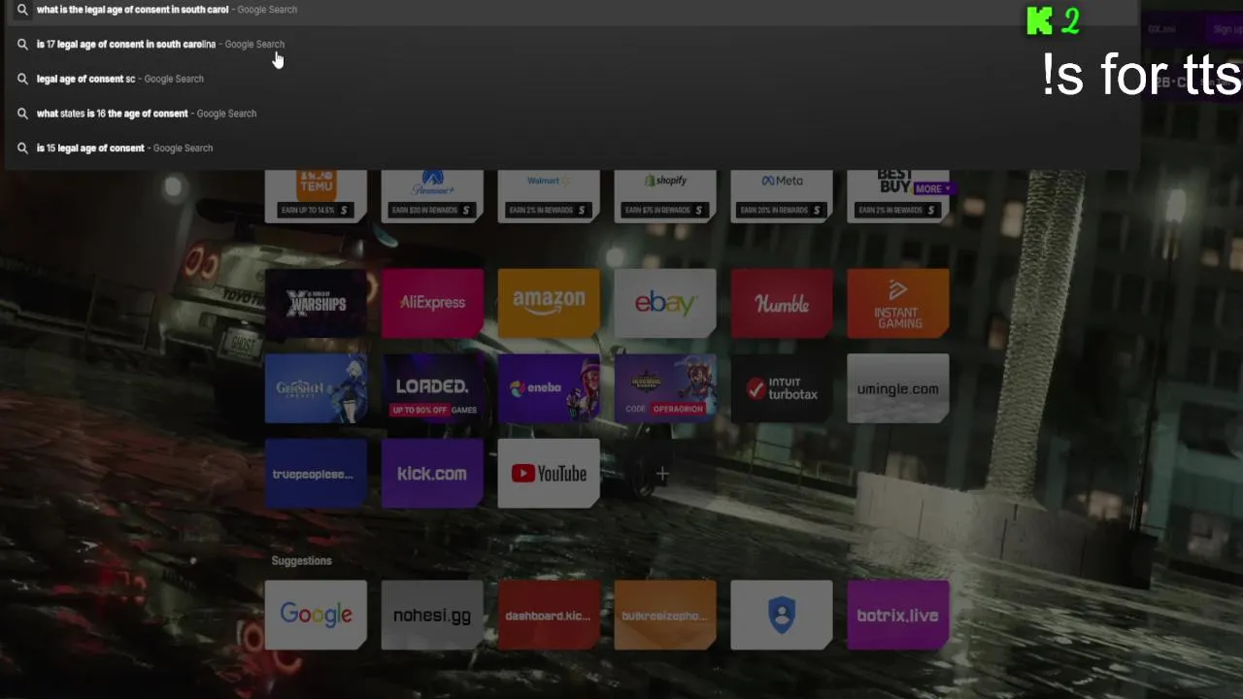The image size is (1243, 699).
Task: Open Google suggestion tile
Action: [x=316, y=616]
